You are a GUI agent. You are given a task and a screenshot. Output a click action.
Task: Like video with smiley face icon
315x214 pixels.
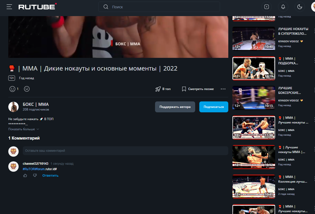pos(12,89)
